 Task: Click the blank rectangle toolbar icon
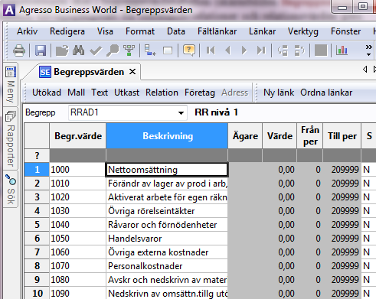[x=168, y=50]
